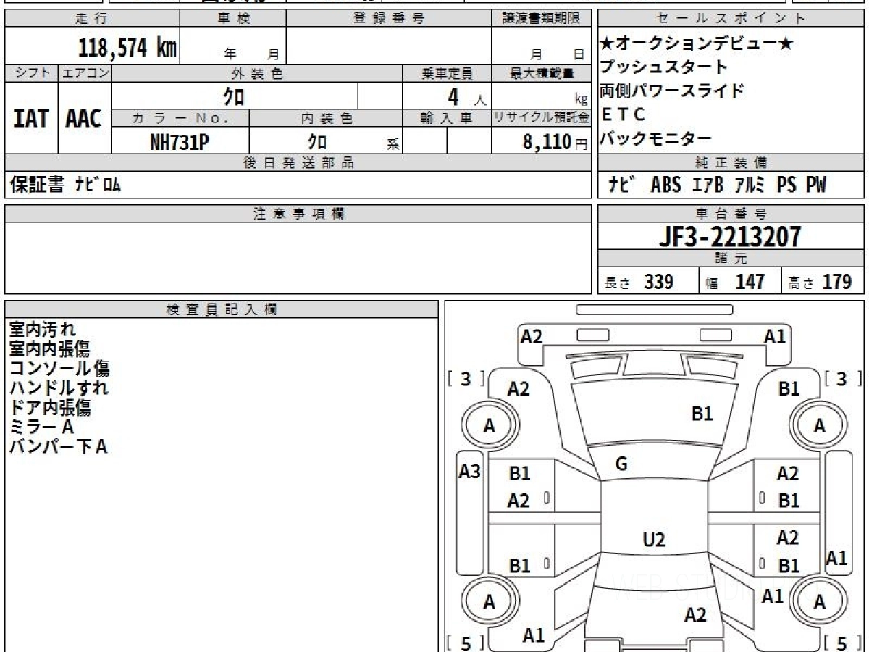
Task: Click the 室内内張傷 inspector note
Action: coord(50,349)
